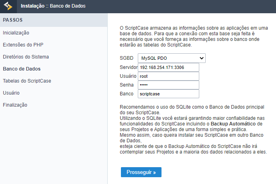Click the Usuário field containing root
Screen dimensions: 276x184
(x=168, y=76)
